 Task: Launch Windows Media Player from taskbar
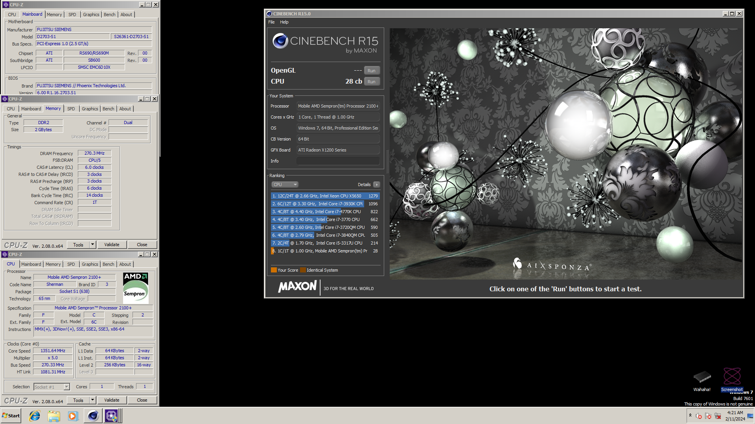[x=73, y=416]
